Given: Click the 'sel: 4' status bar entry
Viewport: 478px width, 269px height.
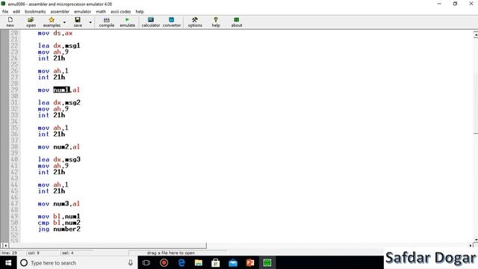Looking at the screenshot, I should coord(68,253).
